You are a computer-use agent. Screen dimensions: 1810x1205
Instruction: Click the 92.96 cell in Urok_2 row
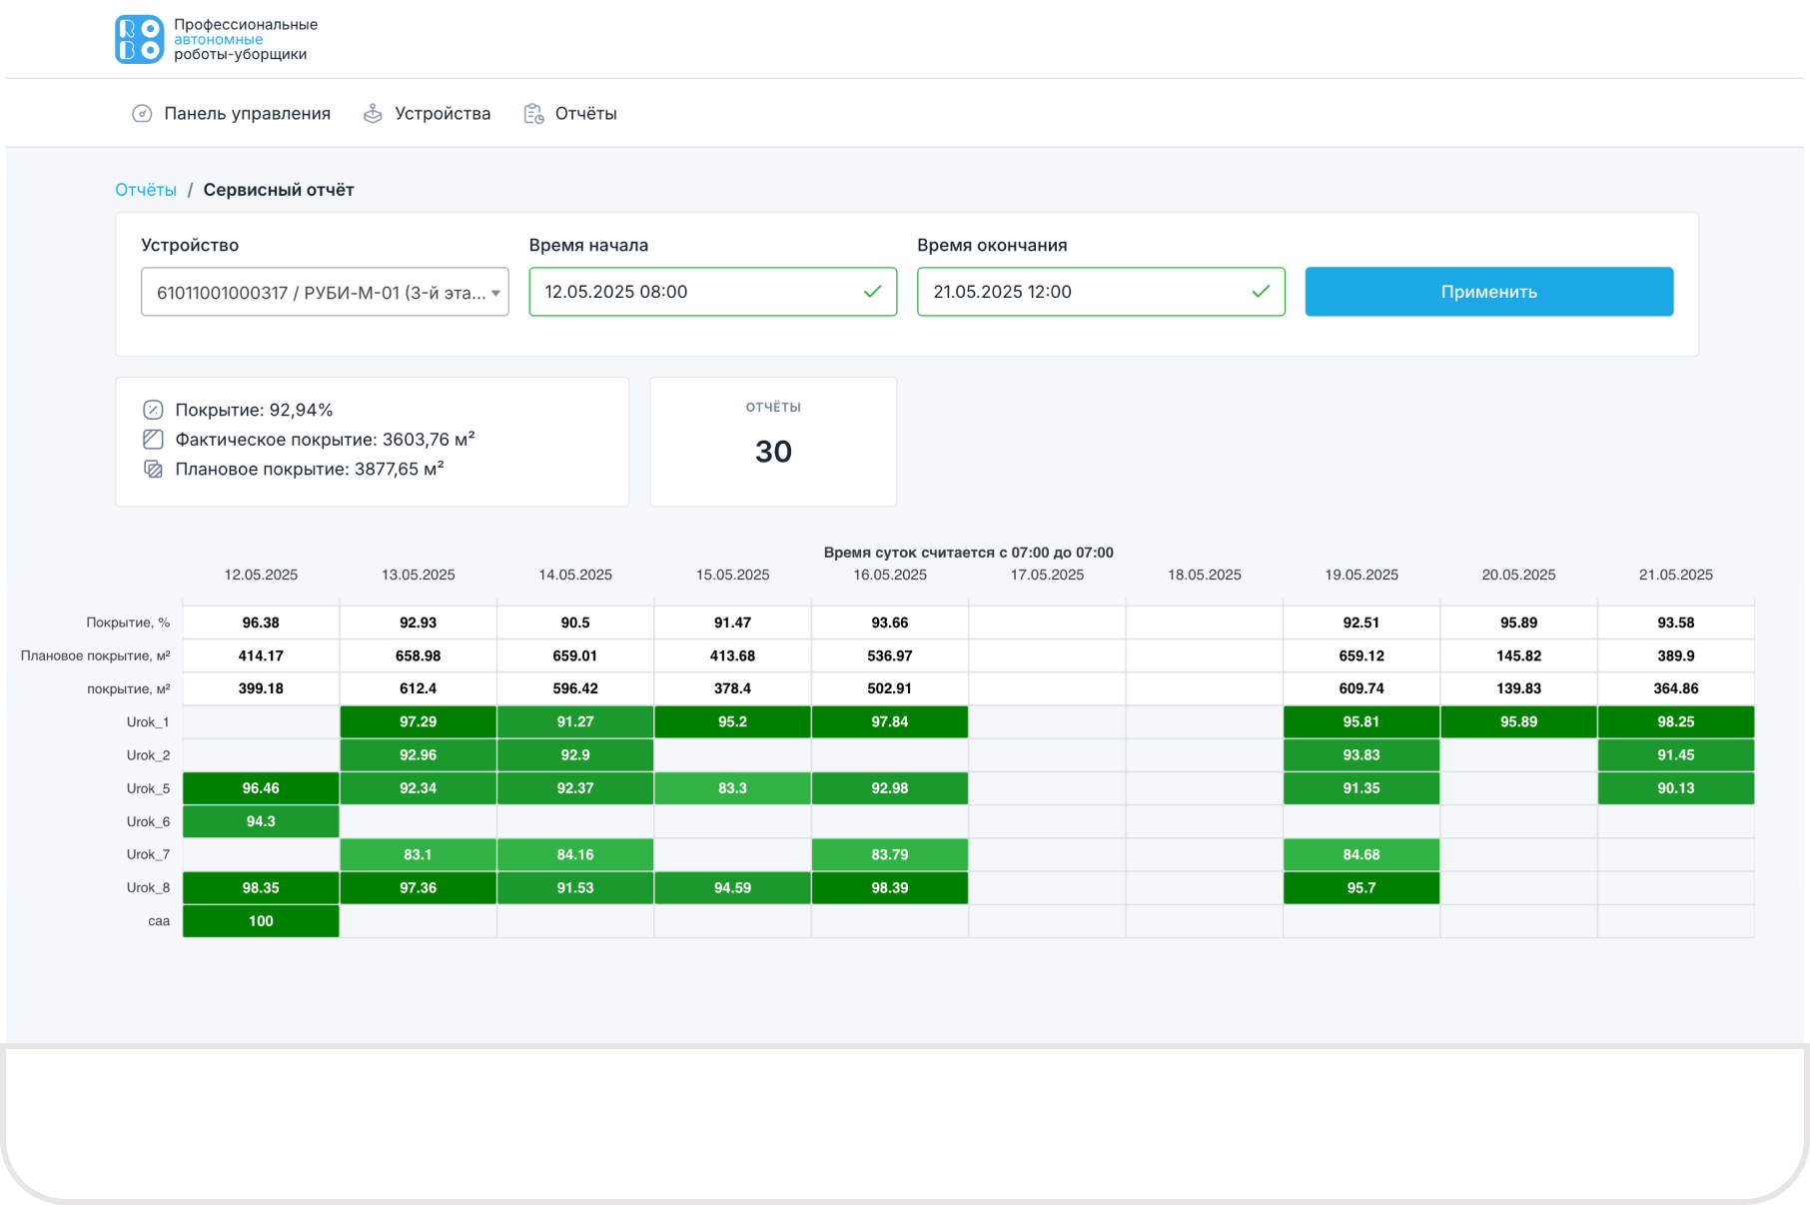pos(419,755)
